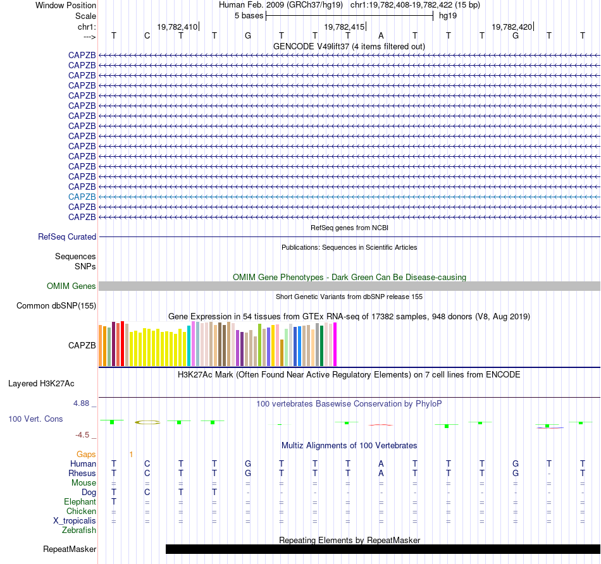Click the CAPZB label beside the GTEx bar chart
Screen dimensions: 601x564
click(82, 345)
